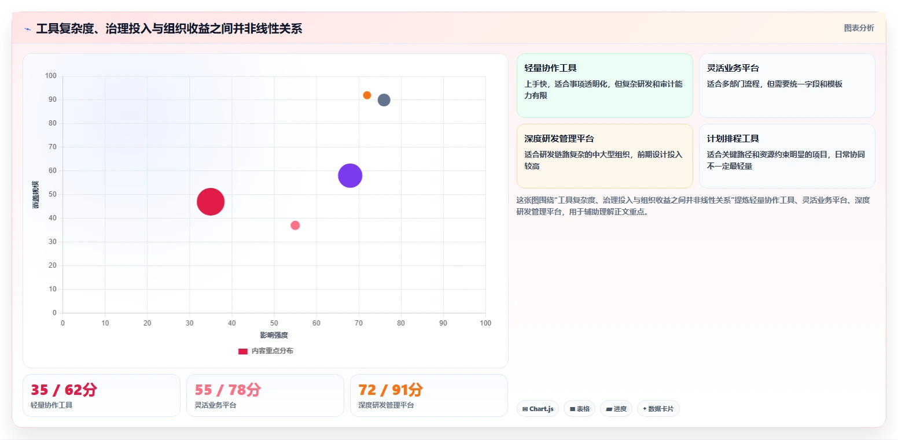The image size is (898, 440).
Task: Click the 进度 tag icon
Action: pyautogui.click(x=609, y=409)
